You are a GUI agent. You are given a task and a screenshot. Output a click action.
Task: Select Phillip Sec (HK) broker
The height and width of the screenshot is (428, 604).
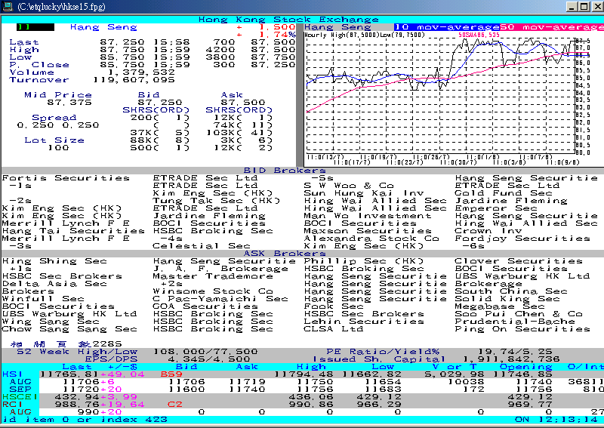[x=364, y=261]
